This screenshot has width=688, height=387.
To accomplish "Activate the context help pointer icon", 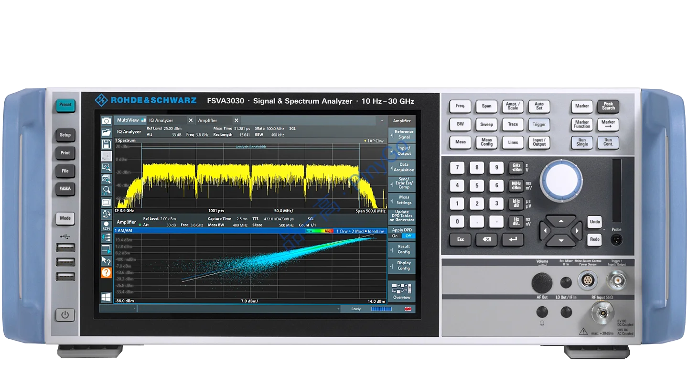I will [x=106, y=261].
